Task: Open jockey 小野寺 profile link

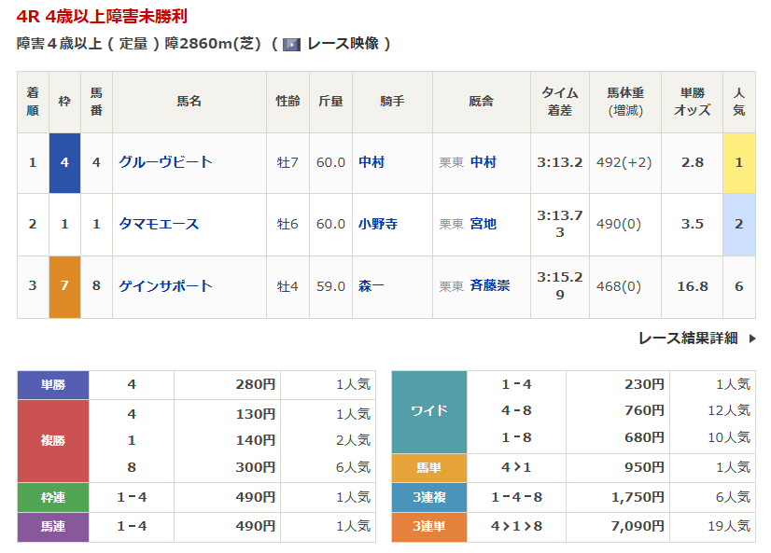Action: (x=378, y=224)
